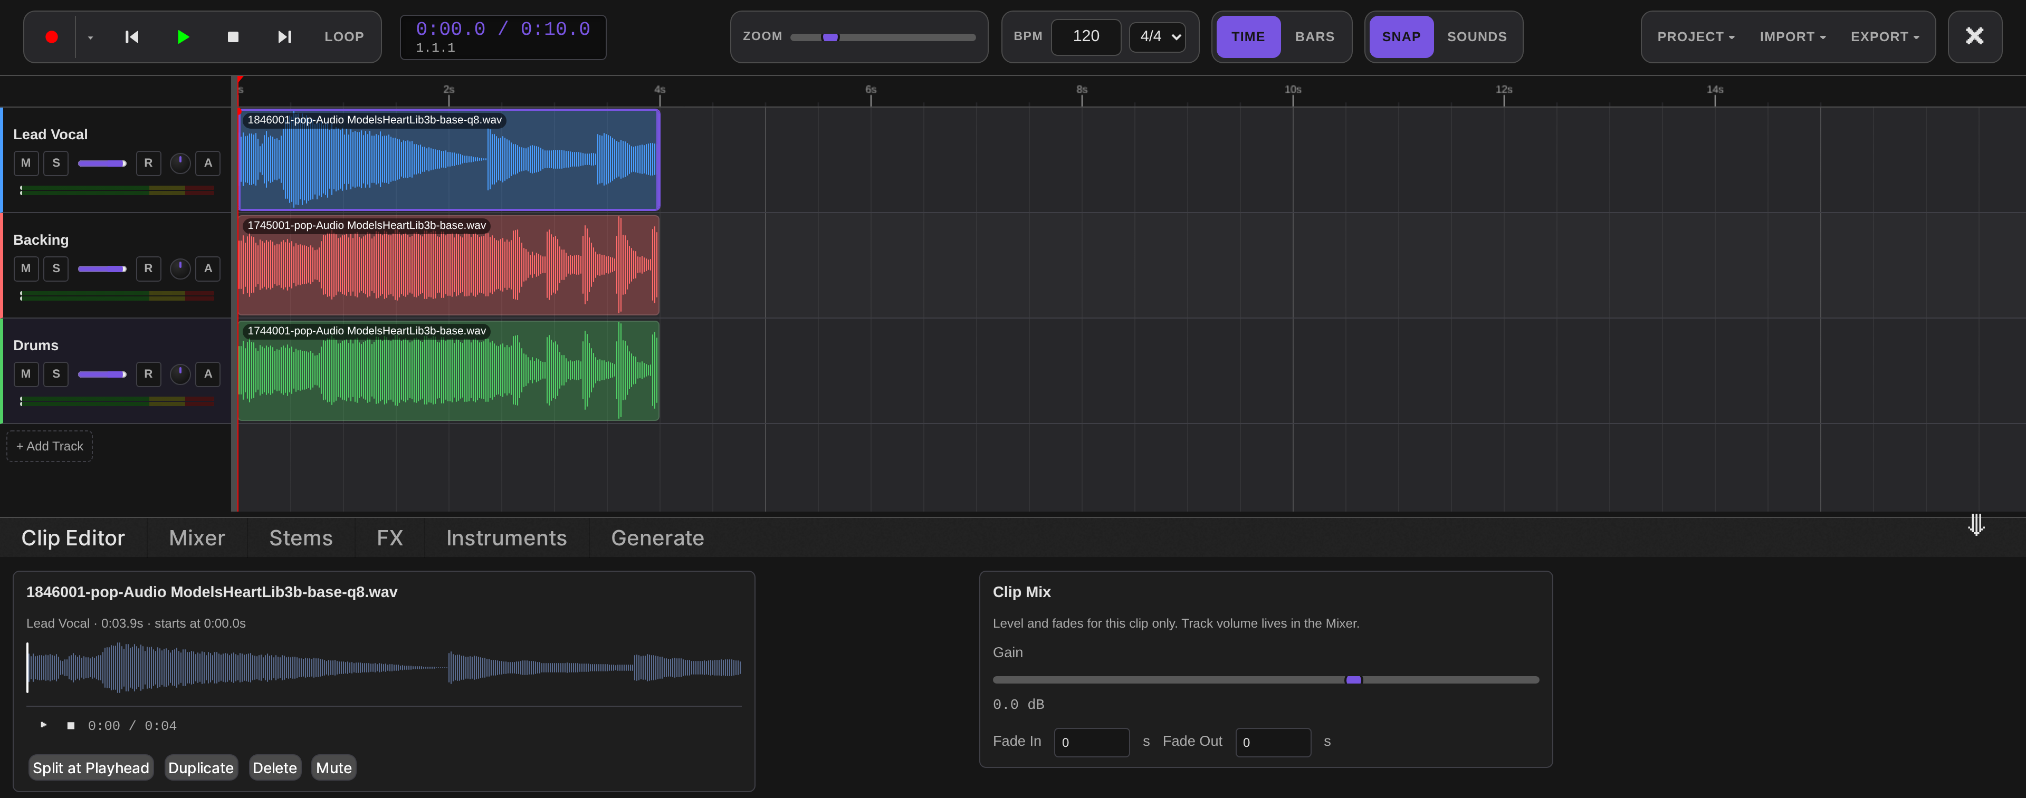
Task: Add a new track
Action: pyautogui.click(x=50, y=446)
